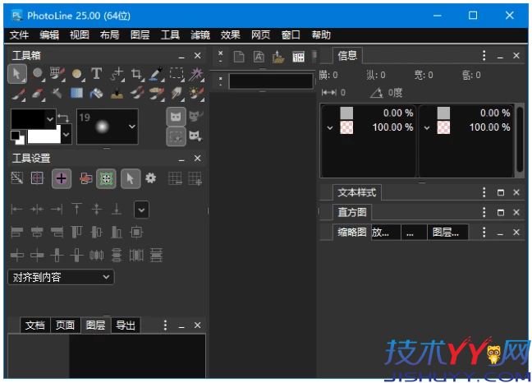Screen dimensions: 532x383
Task: Select the Paint Bucket fill tool
Action: click(96, 94)
